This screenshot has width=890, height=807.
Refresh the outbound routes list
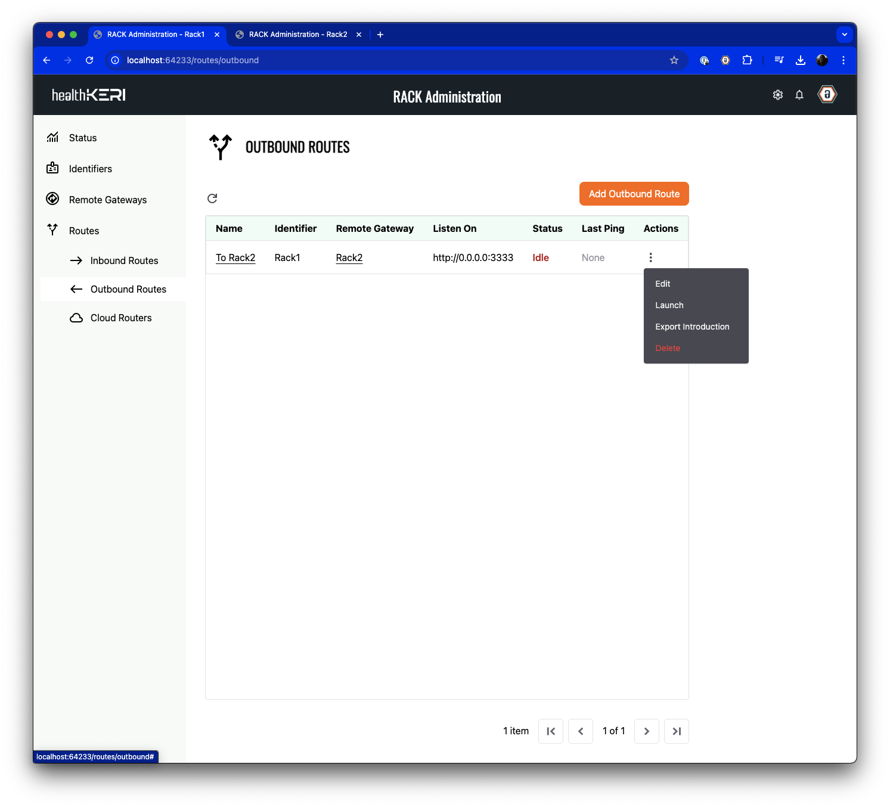click(x=212, y=198)
